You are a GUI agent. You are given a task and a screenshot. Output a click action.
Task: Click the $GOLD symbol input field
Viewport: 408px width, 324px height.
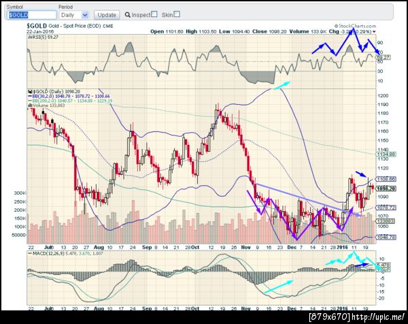(x=31, y=15)
